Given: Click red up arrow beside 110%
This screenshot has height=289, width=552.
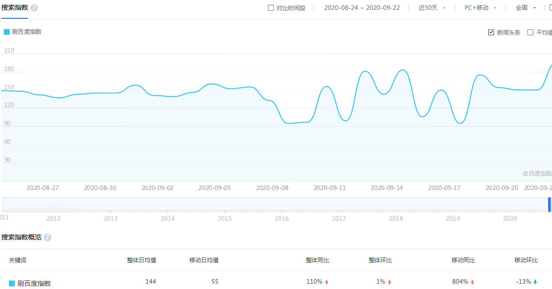Looking at the screenshot, I should (326, 282).
